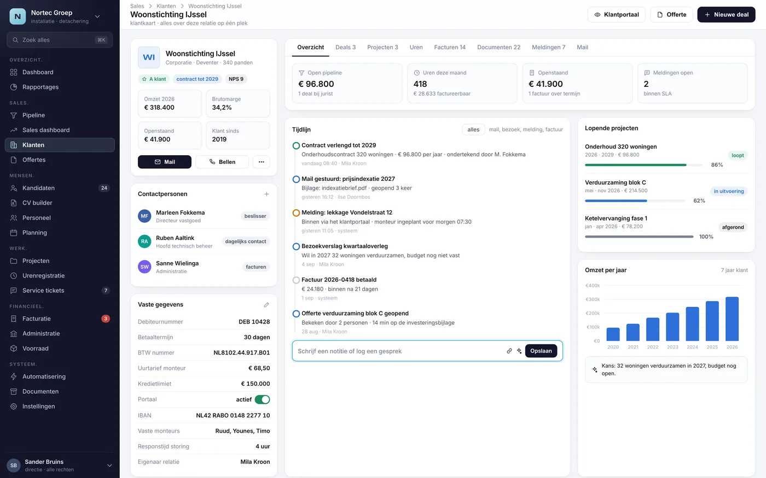The width and height of the screenshot is (766, 478).
Task: Click the Bellen button
Action: (x=222, y=162)
